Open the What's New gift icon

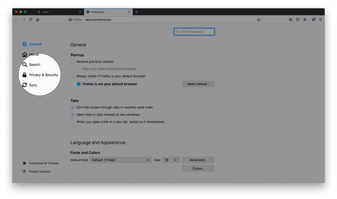click(314, 20)
